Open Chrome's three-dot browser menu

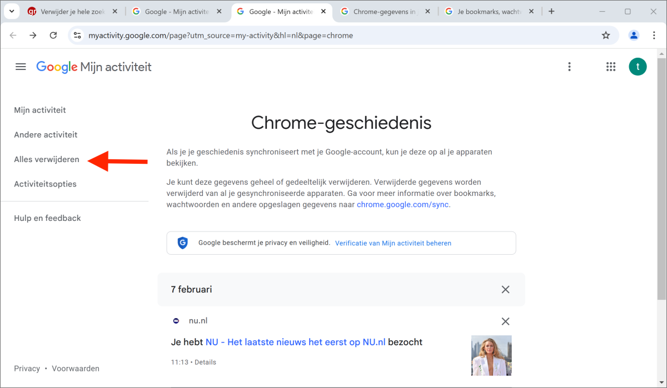point(653,36)
